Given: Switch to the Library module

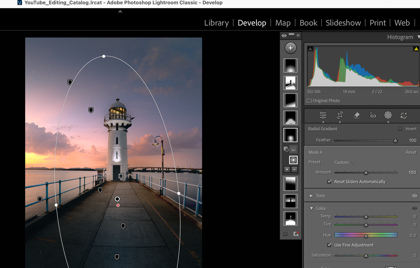Looking at the screenshot, I should click(x=216, y=23).
